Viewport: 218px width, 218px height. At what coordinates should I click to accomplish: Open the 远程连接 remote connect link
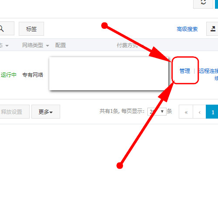pos(208,71)
